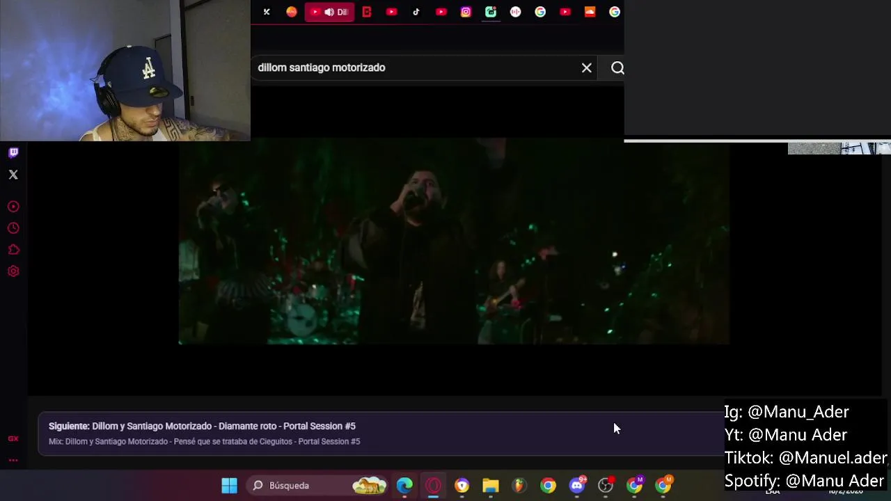Viewport: 891px width, 501px height.
Task: Click the Búsqueda taskbar search box
Action: click(x=319, y=485)
